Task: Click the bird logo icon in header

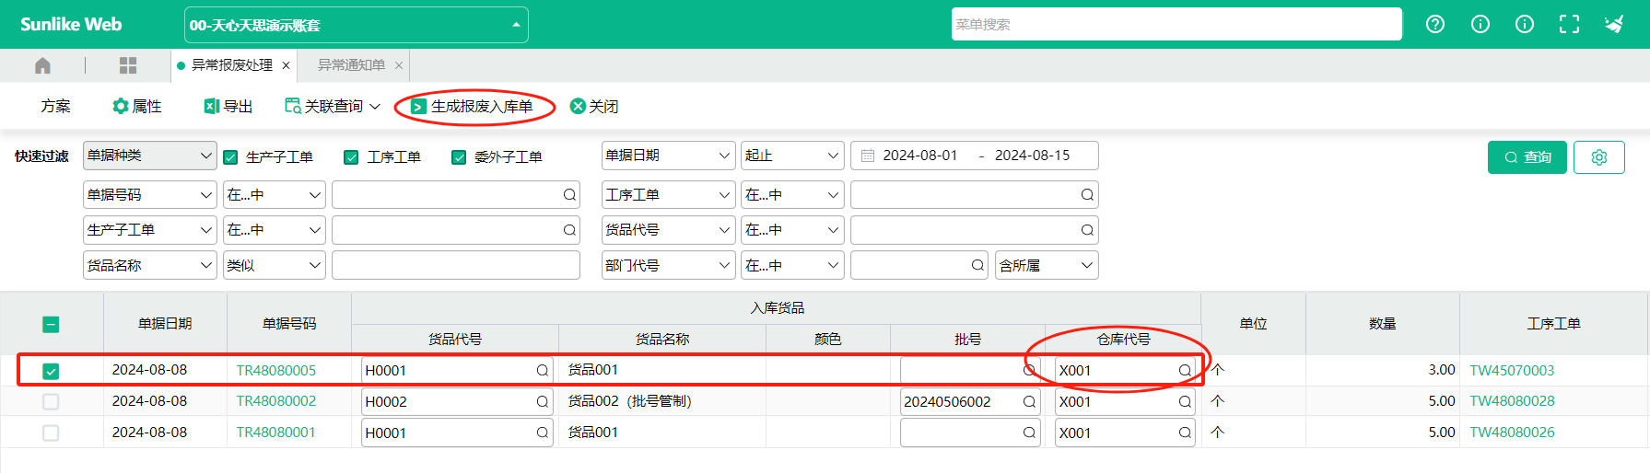Action: pos(1614,25)
